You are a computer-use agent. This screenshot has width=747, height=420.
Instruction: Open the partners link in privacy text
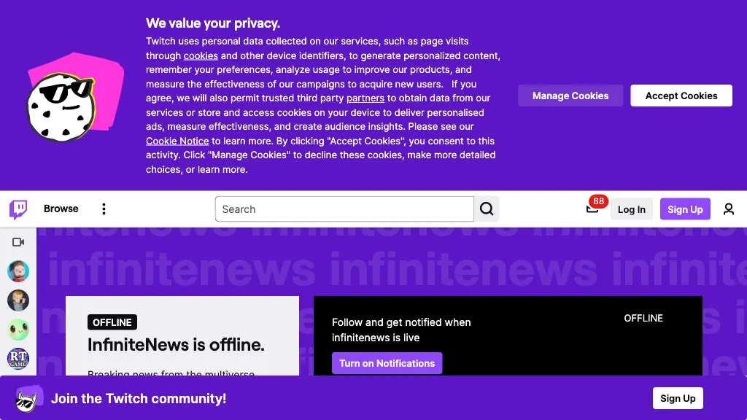tap(365, 98)
